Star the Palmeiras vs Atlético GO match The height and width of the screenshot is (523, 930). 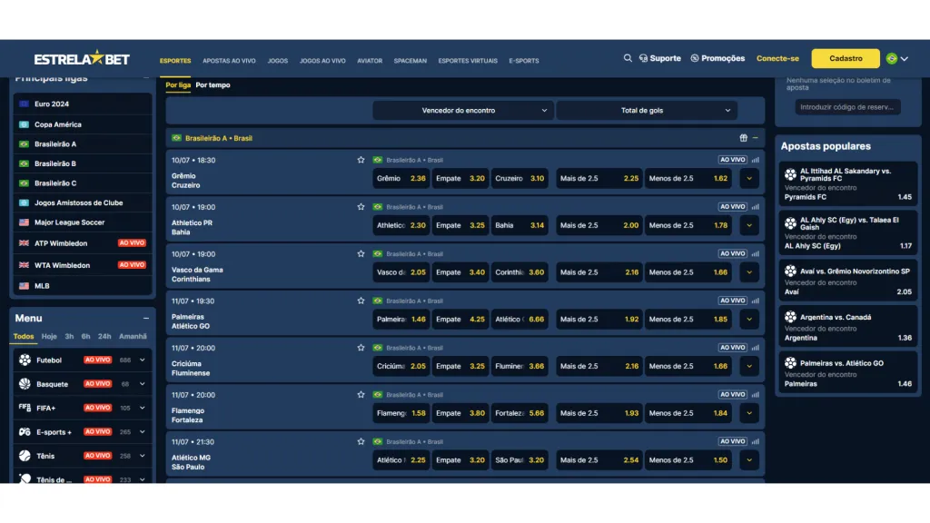click(x=361, y=301)
